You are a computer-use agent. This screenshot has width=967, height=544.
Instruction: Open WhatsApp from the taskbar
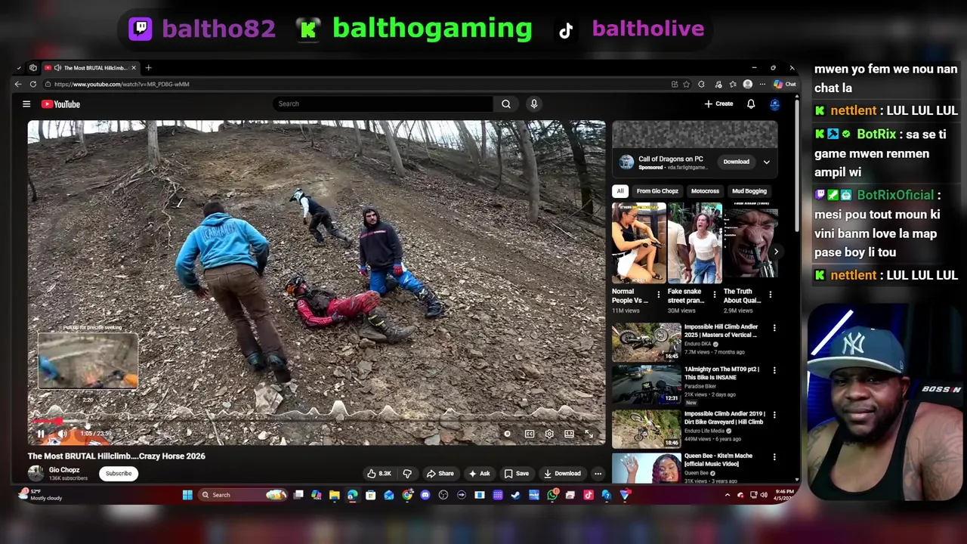click(x=552, y=495)
